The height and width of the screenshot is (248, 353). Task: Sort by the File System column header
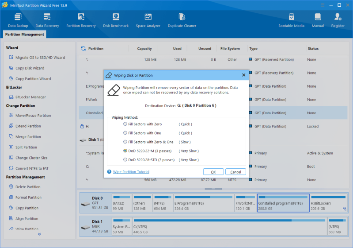(x=230, y=49)
